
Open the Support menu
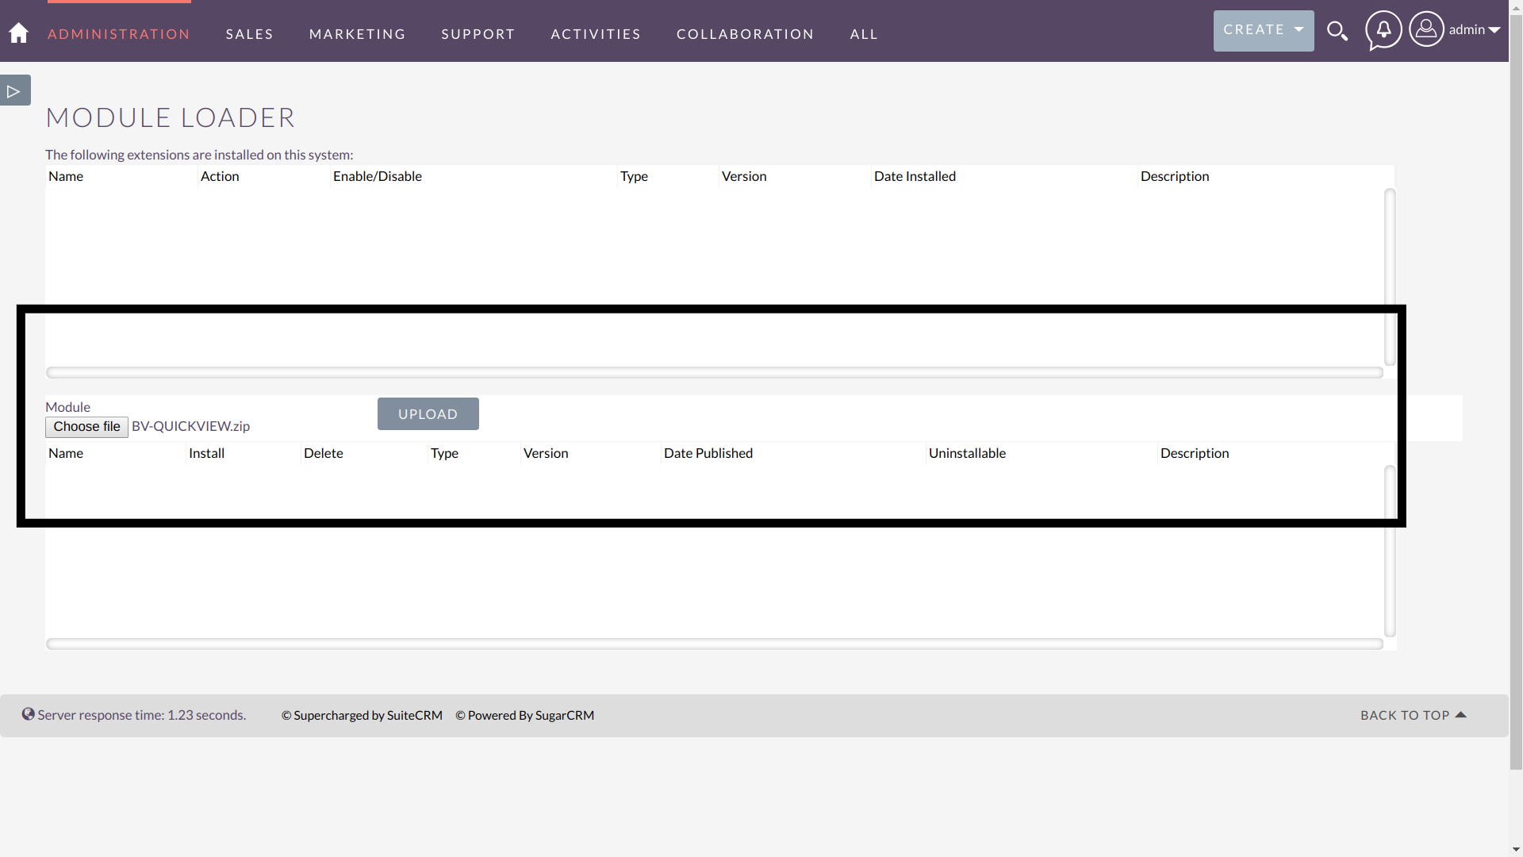point(478,34)
